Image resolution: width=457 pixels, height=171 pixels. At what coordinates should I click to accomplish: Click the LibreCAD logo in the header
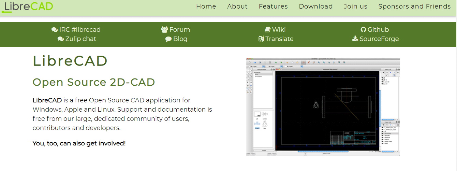[x=27, y=7]
